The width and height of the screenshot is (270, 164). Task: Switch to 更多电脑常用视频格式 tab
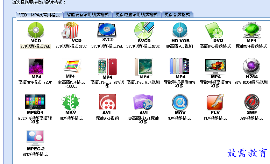click(136, 15)
